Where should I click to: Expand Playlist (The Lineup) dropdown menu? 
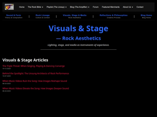click(57, 7)
